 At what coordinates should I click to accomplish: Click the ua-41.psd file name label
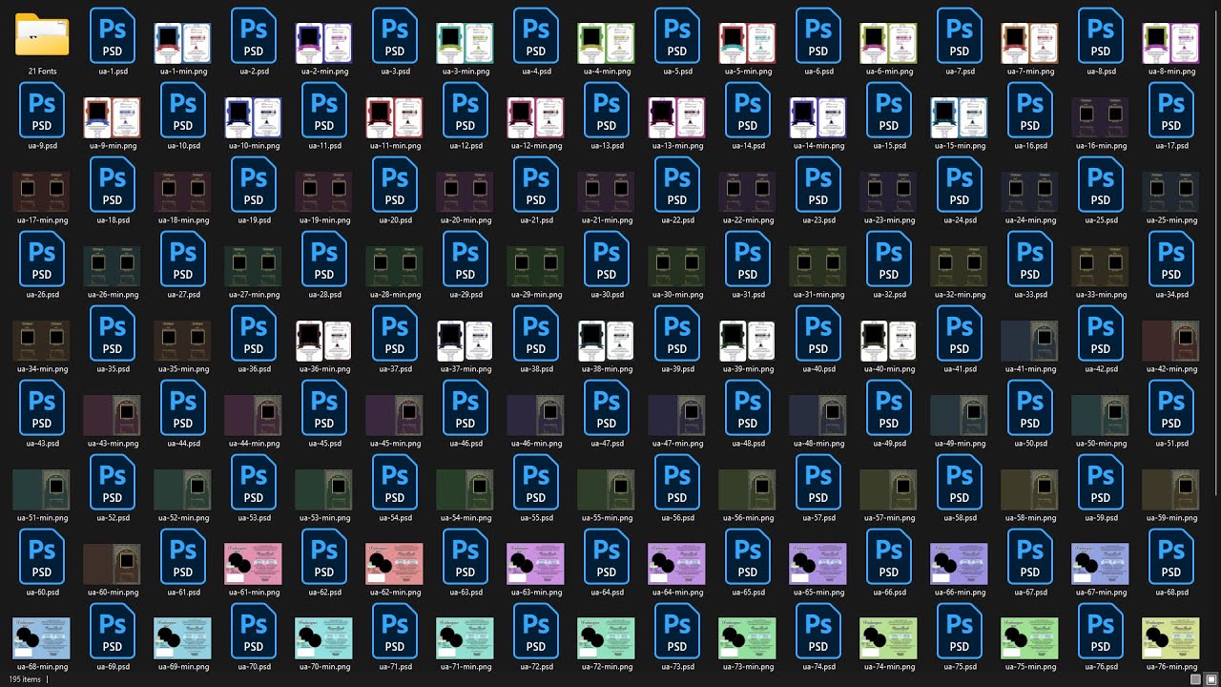(x=960, y=369)
